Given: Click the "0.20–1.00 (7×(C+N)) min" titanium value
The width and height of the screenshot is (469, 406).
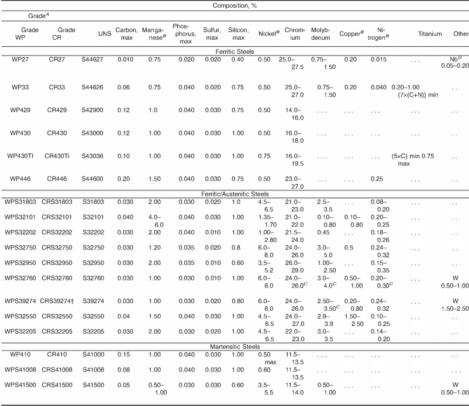Looking at the screenshot, I should point(415,91).
